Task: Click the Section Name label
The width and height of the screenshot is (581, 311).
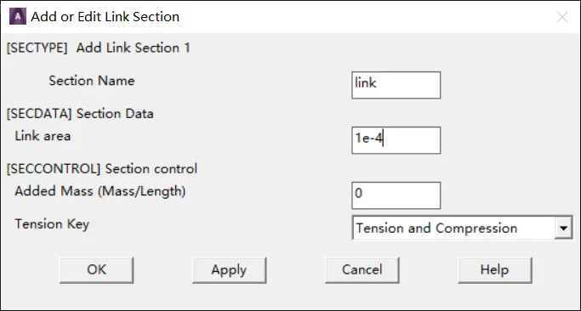Action: [x=92, y=81]
